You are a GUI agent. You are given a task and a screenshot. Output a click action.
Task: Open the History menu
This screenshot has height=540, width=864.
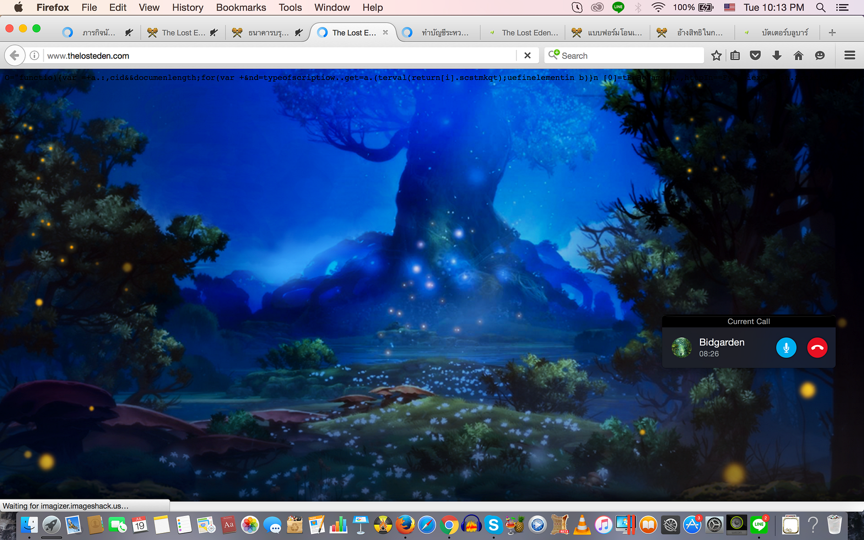point(187,7)
